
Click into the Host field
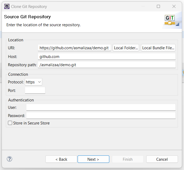pos(107,56)
